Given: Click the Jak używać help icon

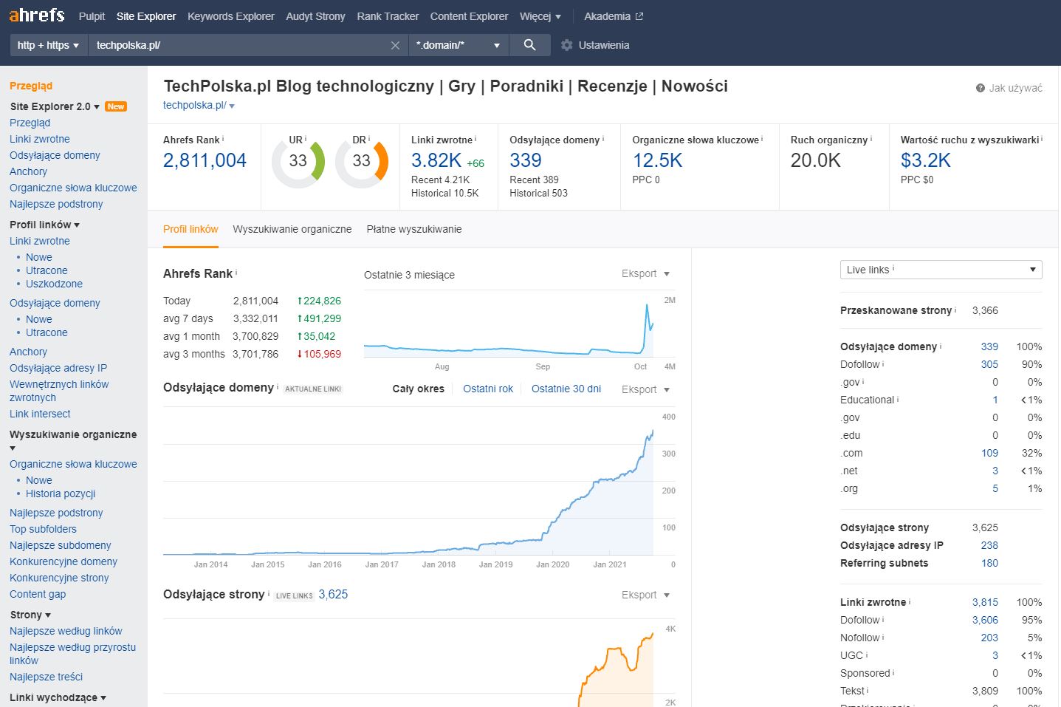Looking at the screenshot, I should (981, 88).
